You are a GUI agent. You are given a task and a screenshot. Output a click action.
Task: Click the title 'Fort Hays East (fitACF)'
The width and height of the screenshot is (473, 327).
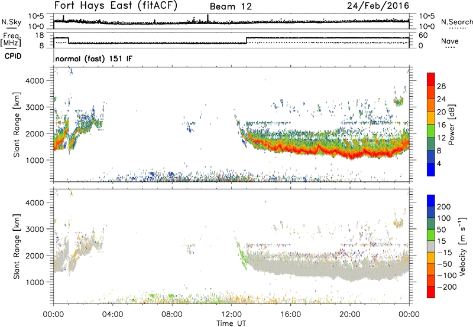[x=115, y=5]
